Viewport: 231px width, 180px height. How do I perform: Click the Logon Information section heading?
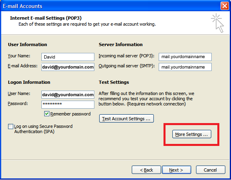tap(29, 82)
